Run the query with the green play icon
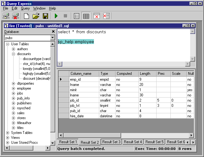This screenshot has height=157, width=204. click(56, 16)
